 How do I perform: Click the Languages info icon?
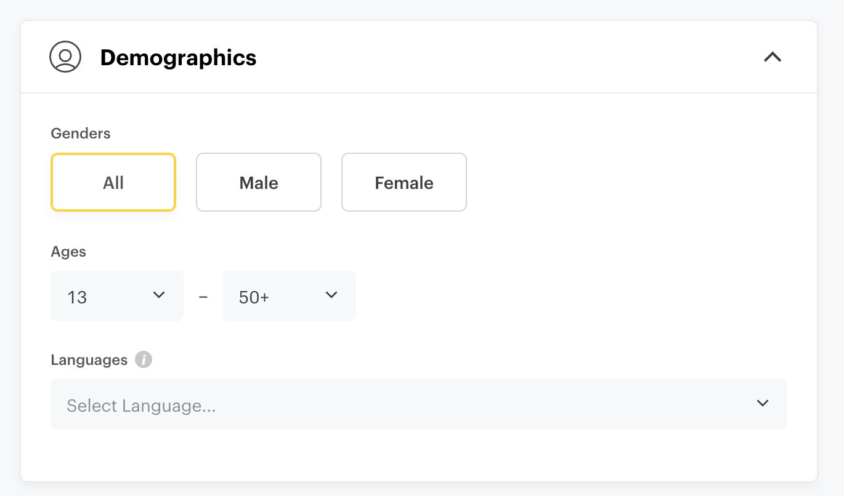(x=144, y=359)
